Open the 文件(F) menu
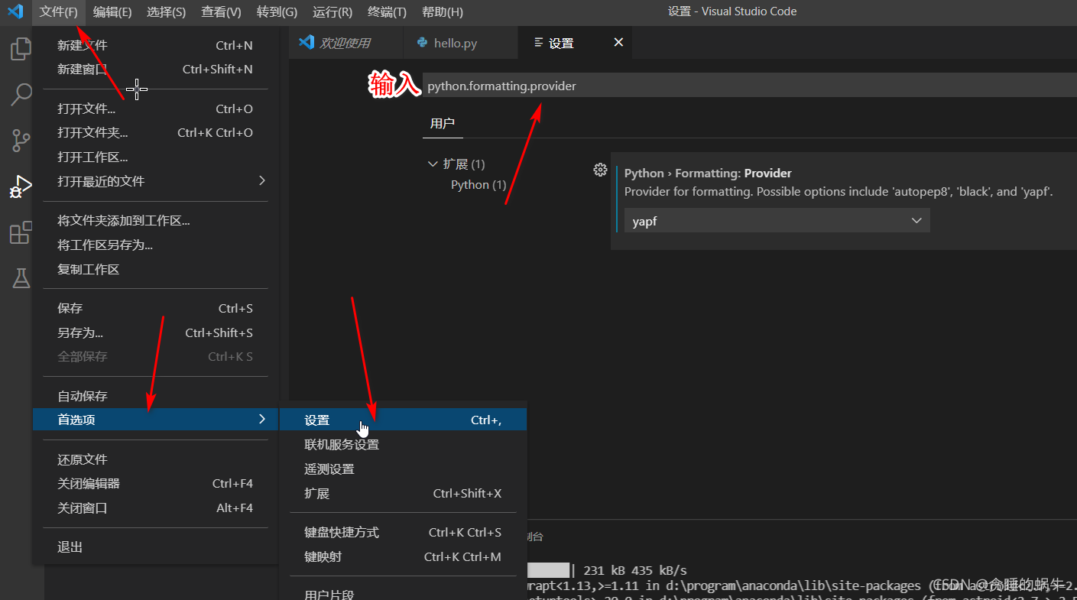1077x600 pixels. pyautogui.click(x=59, y=11)
